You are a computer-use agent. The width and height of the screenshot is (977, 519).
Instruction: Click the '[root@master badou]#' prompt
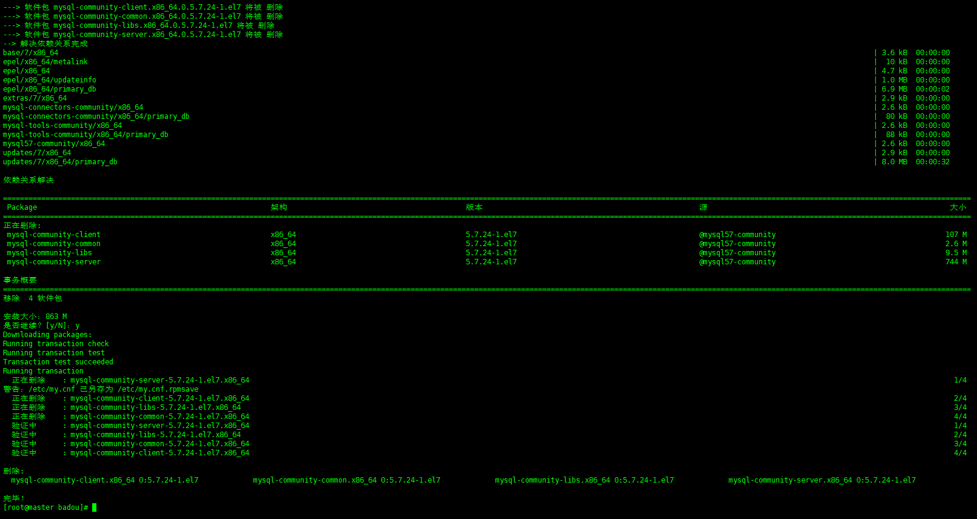click(45, 507)
